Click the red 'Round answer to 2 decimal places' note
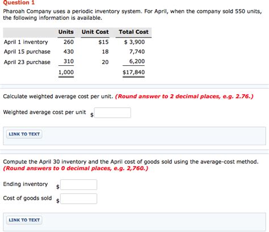 184,96
